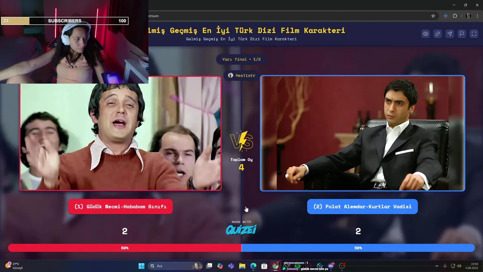Click the blue recording extension icon
Image resolution: width=483 pixels, height=272 pixels.
pyautogui.click(x=446, y=16)
